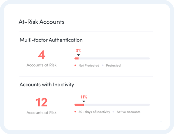The image size is (174, 134).
Task: Select the large red number 4
Action: click(42, 55)
